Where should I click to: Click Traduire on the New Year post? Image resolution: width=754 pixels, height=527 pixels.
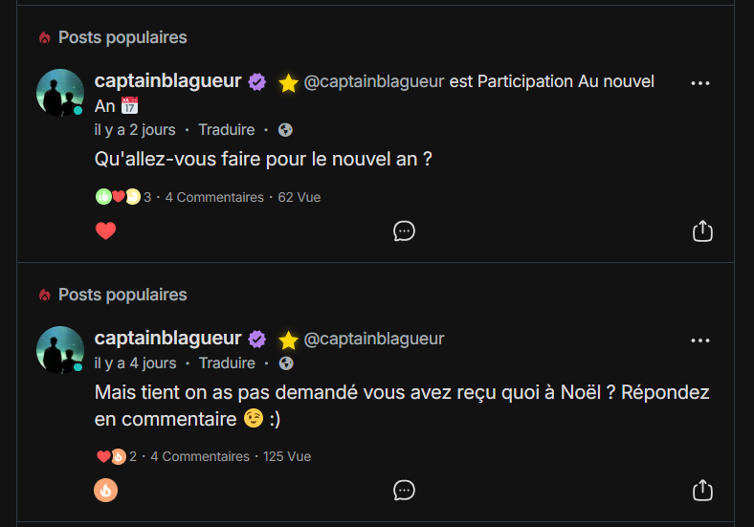click(227, 130)
